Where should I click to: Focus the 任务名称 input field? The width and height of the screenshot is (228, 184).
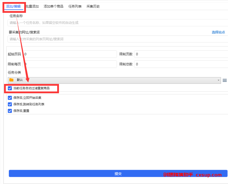coord(118,23)
